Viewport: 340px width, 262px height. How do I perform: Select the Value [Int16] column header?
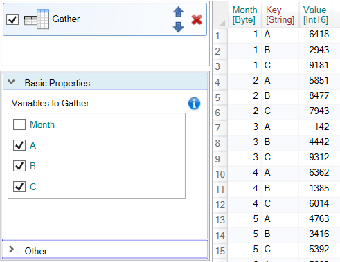315,15
